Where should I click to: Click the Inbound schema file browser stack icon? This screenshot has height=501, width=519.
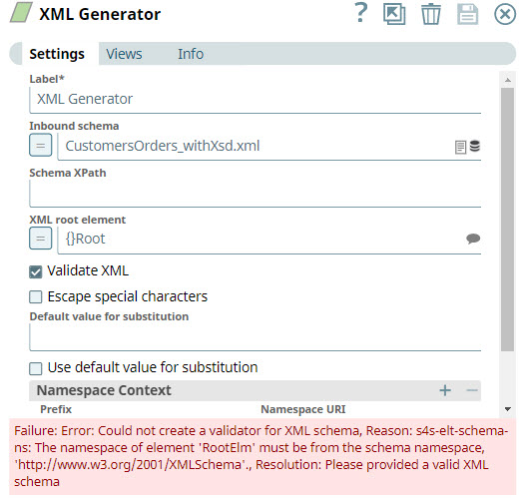475,146
